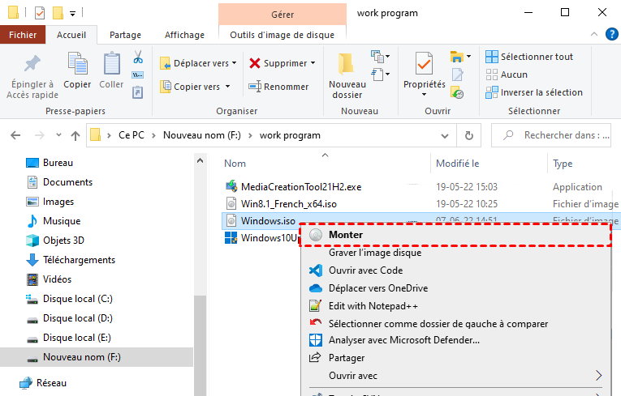Click the Renommer button
The image size is (621, 396).
[x=278, y=87]
